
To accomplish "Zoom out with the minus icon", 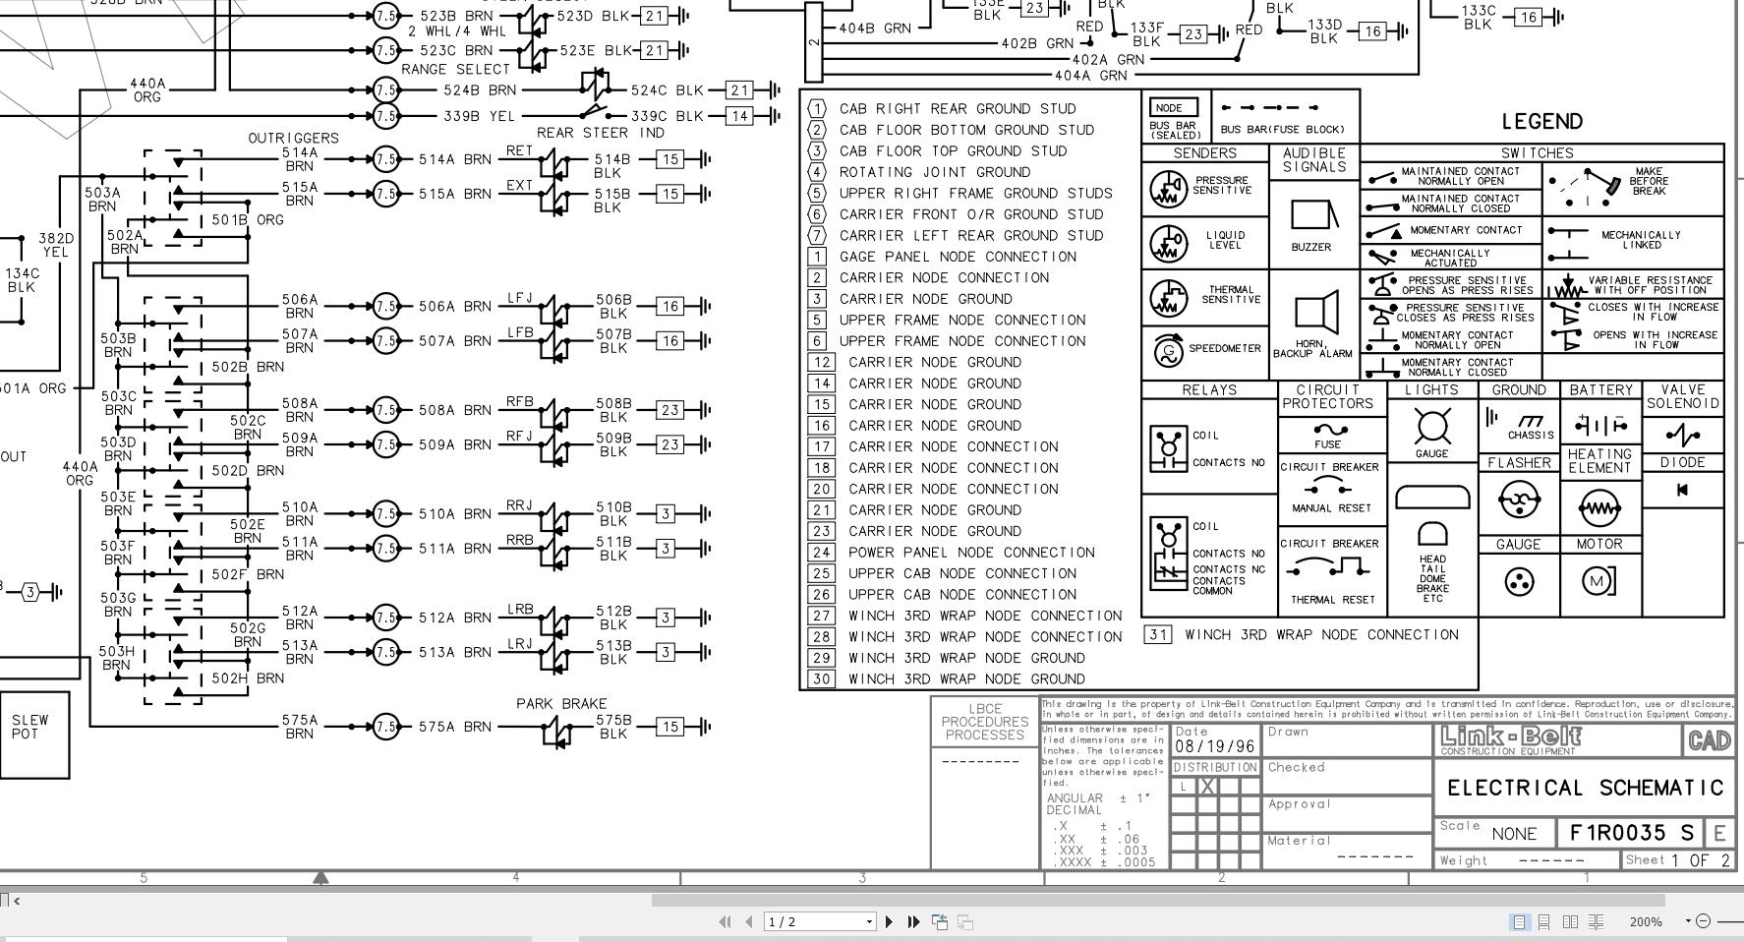I will point(1704,922).
